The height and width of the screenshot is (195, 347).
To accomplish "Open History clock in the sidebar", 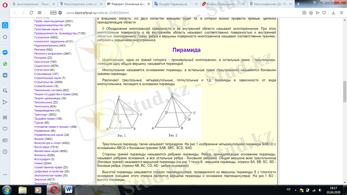I will [5, 152].
